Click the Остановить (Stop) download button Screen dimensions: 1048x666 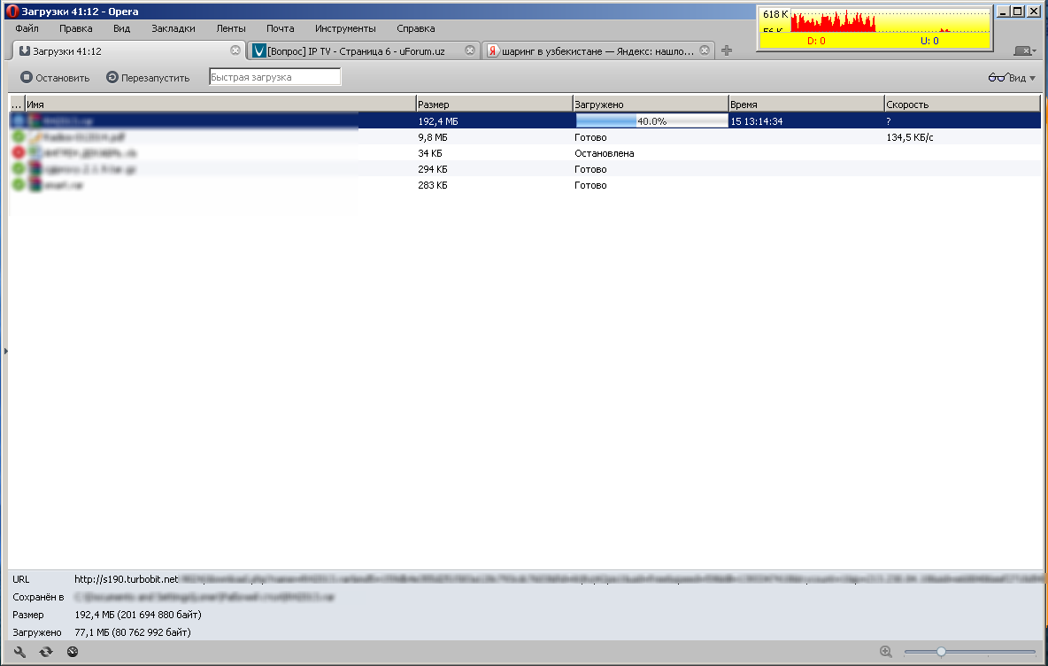[x=55, y=78]
